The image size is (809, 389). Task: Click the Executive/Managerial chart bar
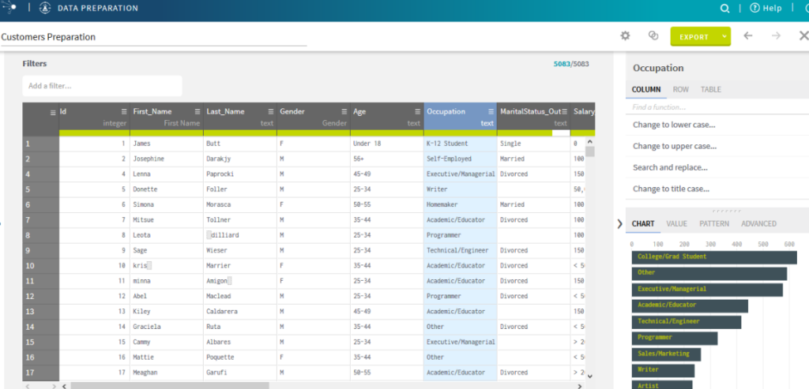pos(707,289)
